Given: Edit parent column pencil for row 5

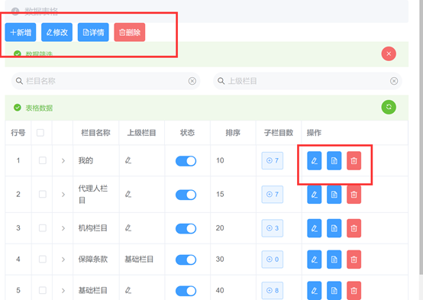Looking at the screenshot, I should pyautogui.click(x=128, y=290).
